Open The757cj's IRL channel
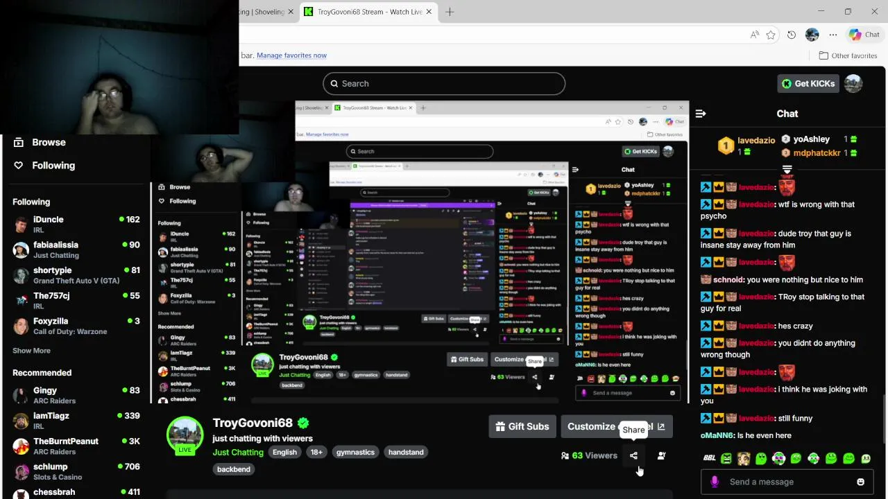This screenshot has height=499, width=888. [x=76, y=300]
